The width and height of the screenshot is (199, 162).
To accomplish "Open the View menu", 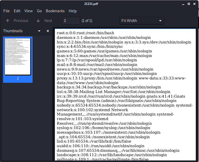I will click(x=29, y=11).
